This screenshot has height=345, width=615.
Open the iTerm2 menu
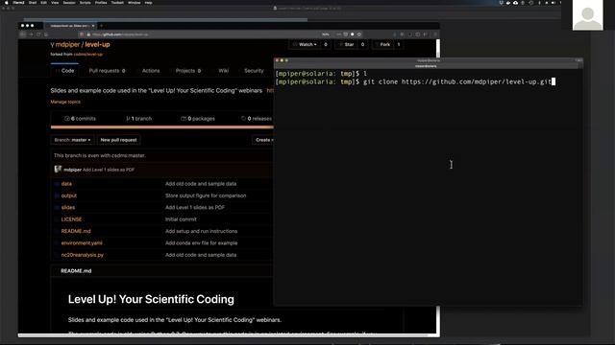(18, 2)
